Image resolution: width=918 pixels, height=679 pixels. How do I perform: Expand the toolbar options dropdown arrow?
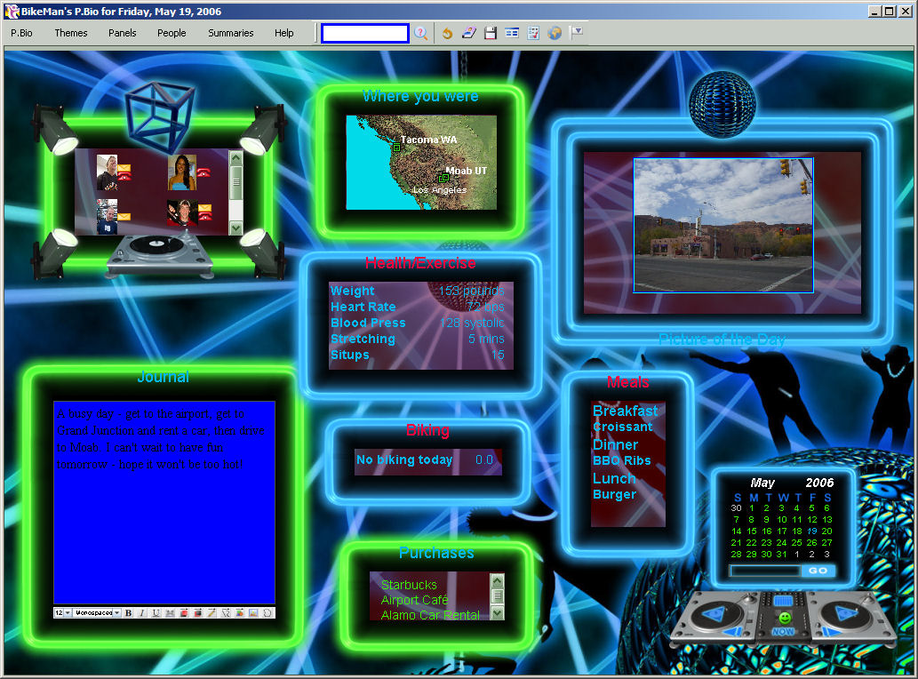click(x=577, y=32)
